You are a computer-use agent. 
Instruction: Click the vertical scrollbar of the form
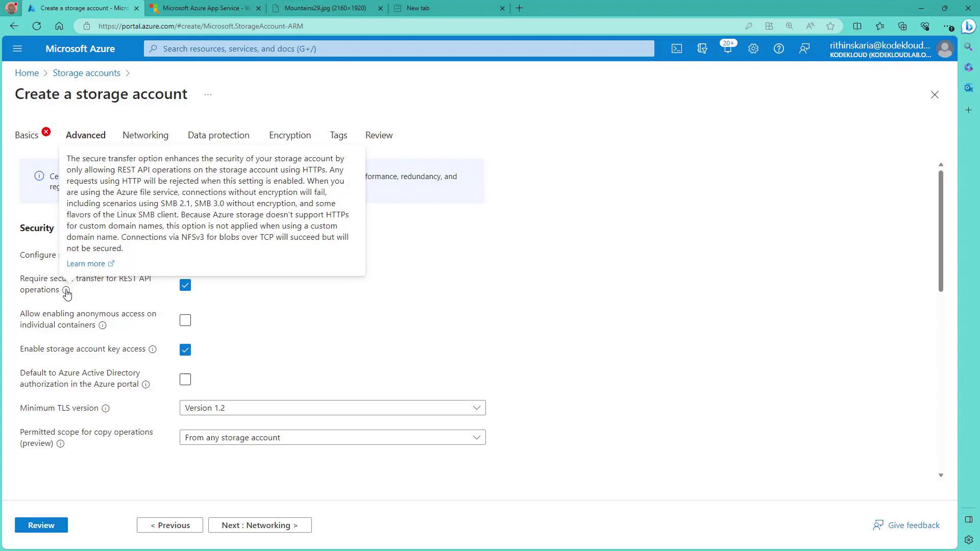click(941, 231)
